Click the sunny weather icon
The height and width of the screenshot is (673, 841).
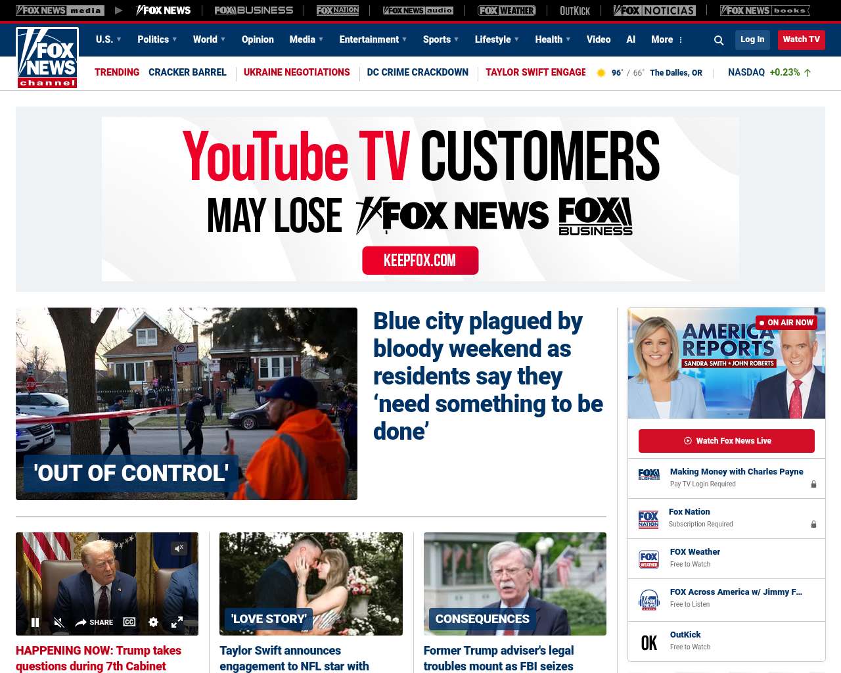[x=601, y=73]
